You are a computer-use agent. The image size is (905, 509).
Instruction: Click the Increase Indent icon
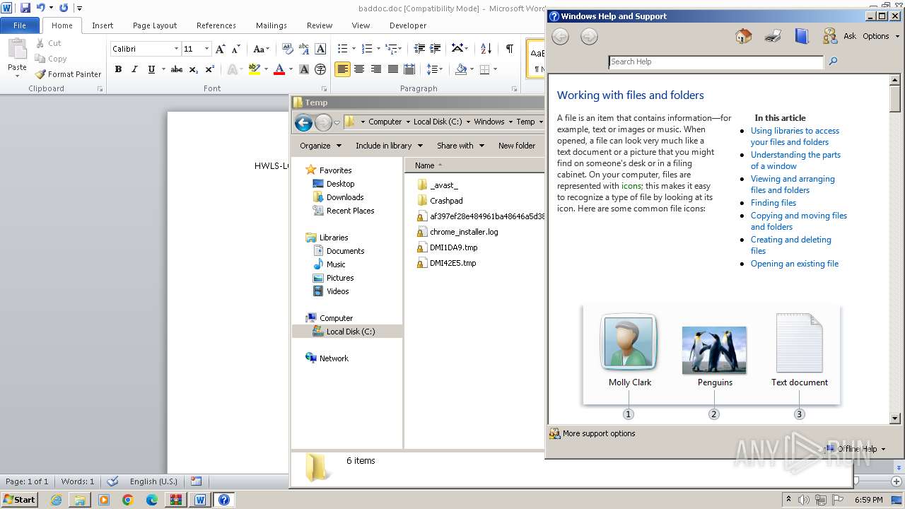[436, 49]
